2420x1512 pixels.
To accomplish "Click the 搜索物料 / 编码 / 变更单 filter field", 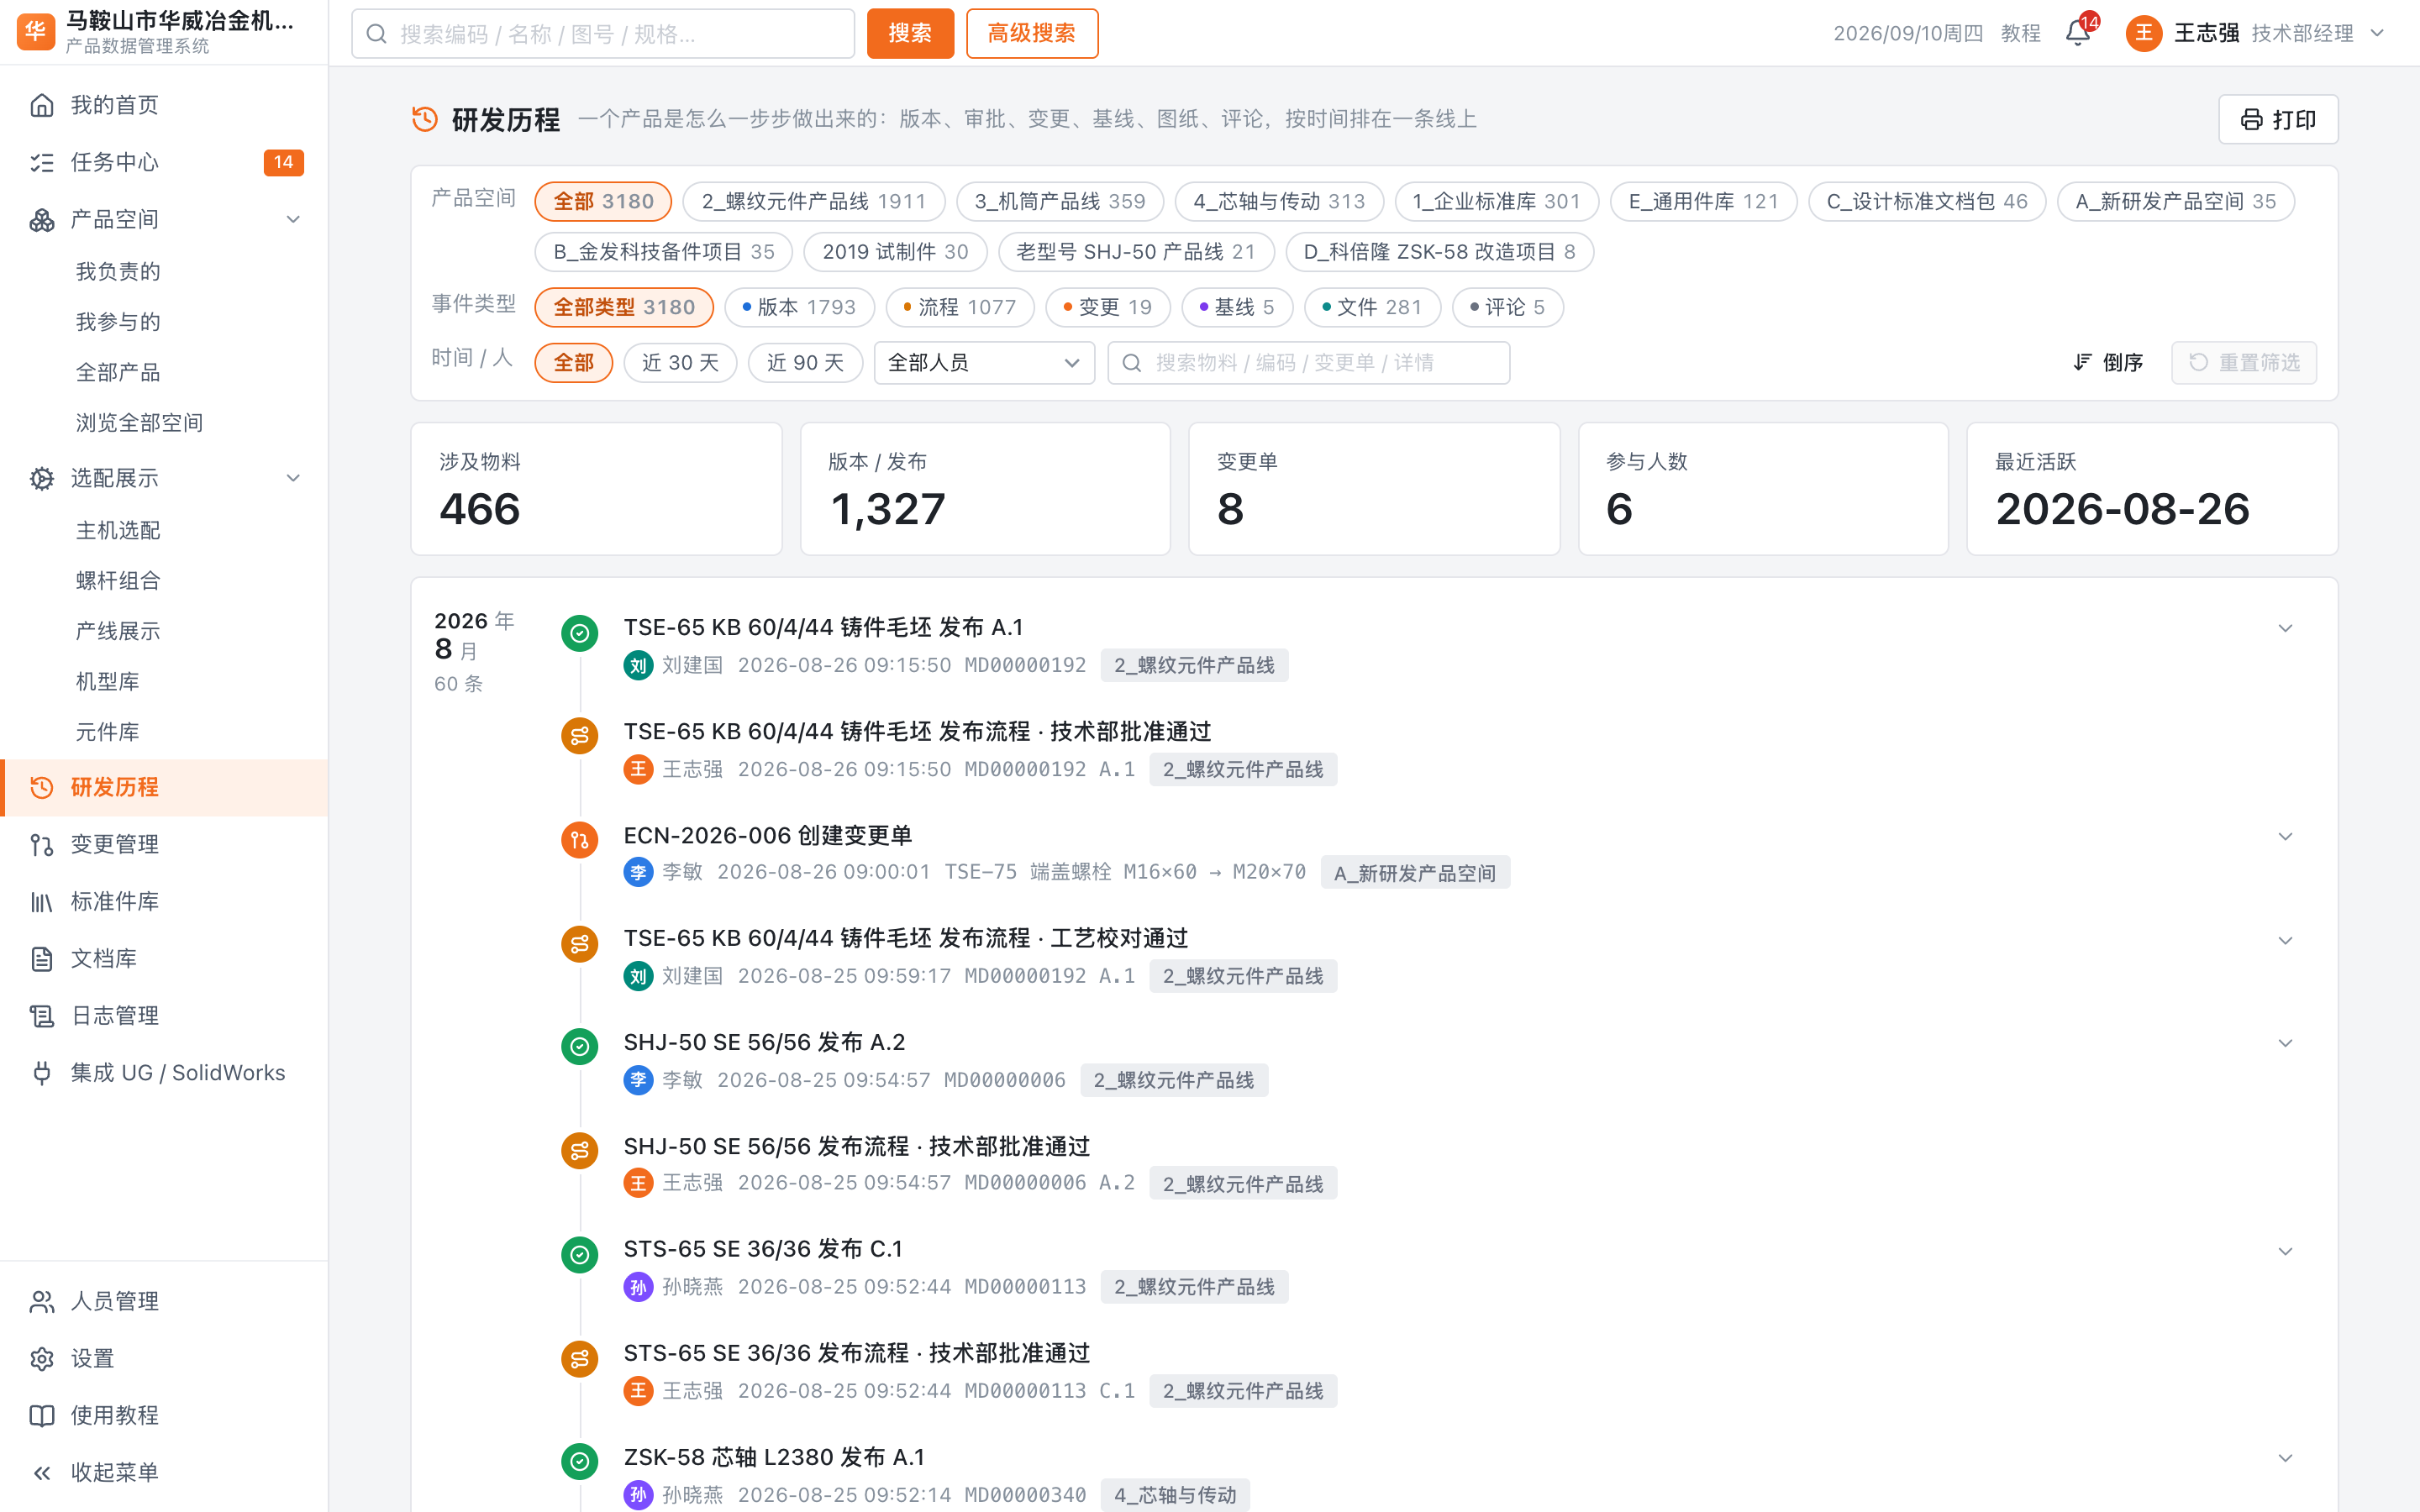I will coord(1308,362).
